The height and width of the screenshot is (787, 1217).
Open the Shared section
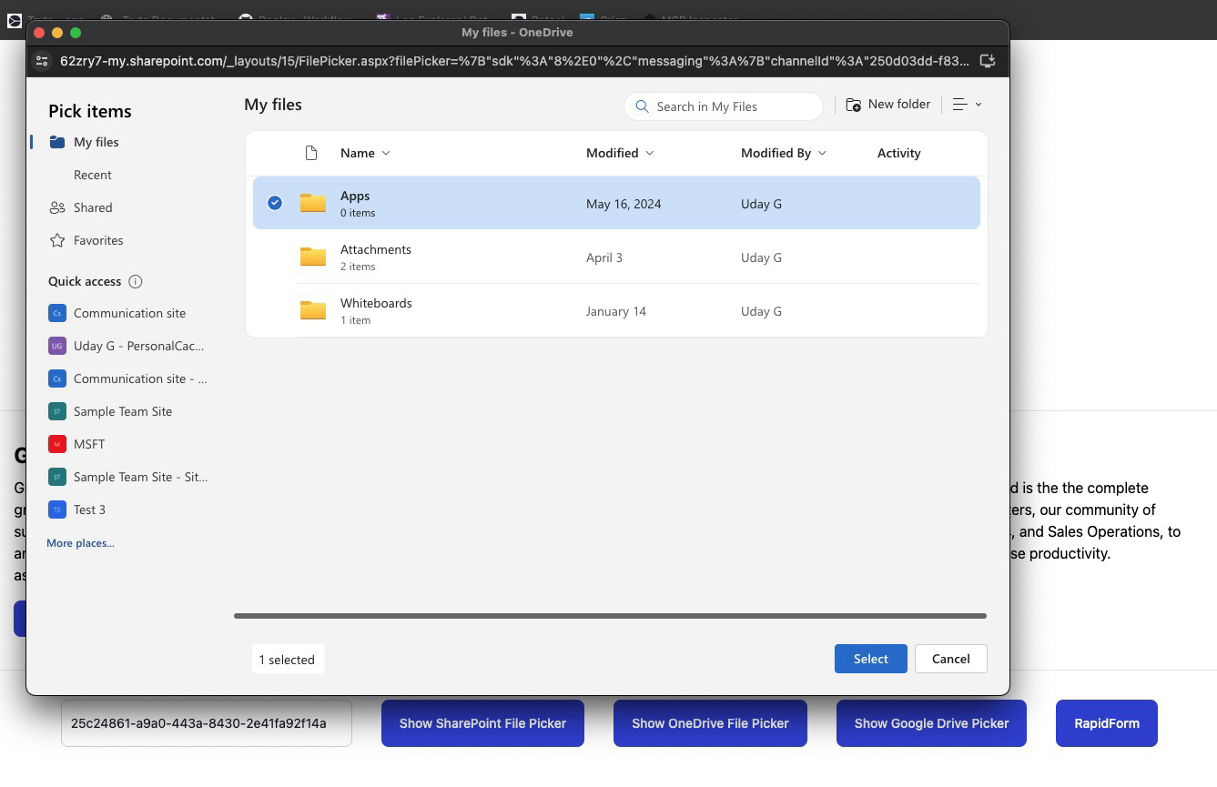pyautogui.click(x=92, y=207)
